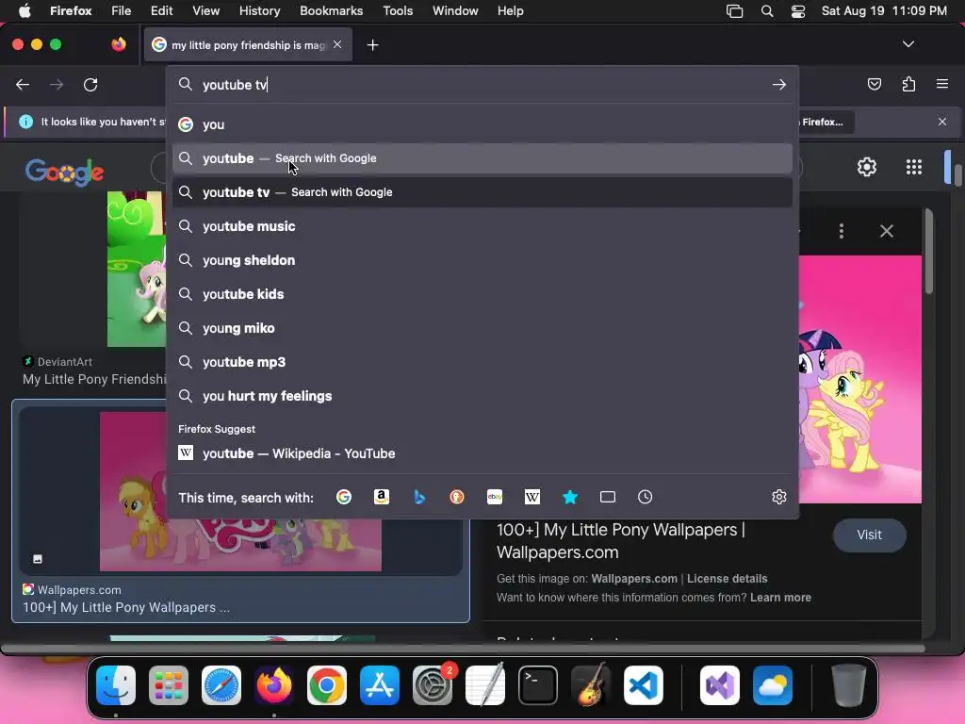
Task: Choose the 'youtube music' suggestion
Action: coord(482,226)
